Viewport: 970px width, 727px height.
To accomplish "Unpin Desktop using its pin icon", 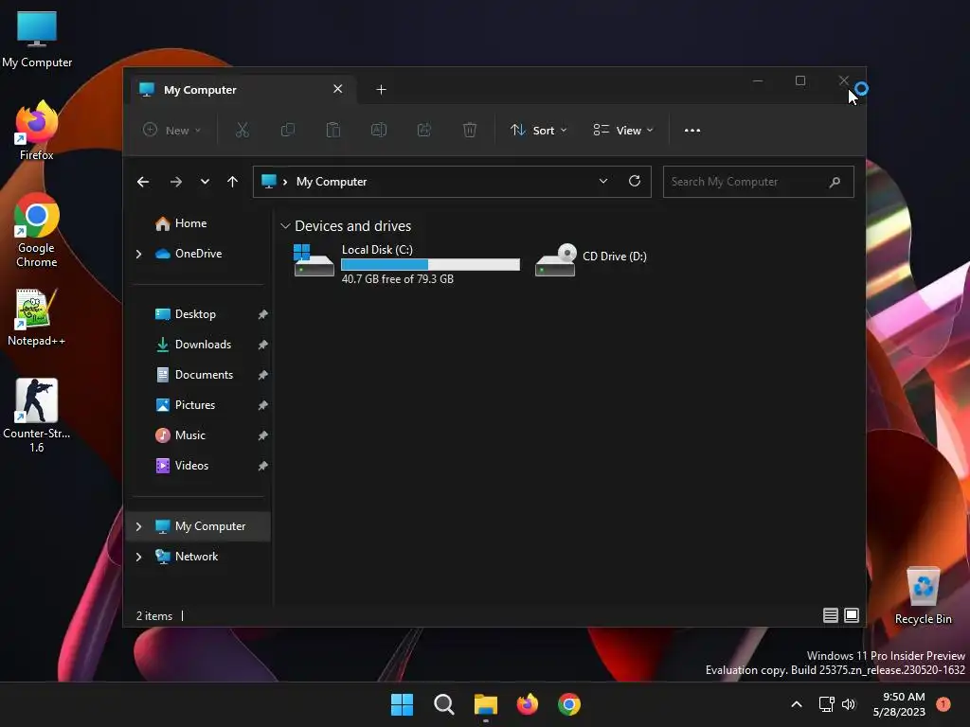I will [263, 314].
